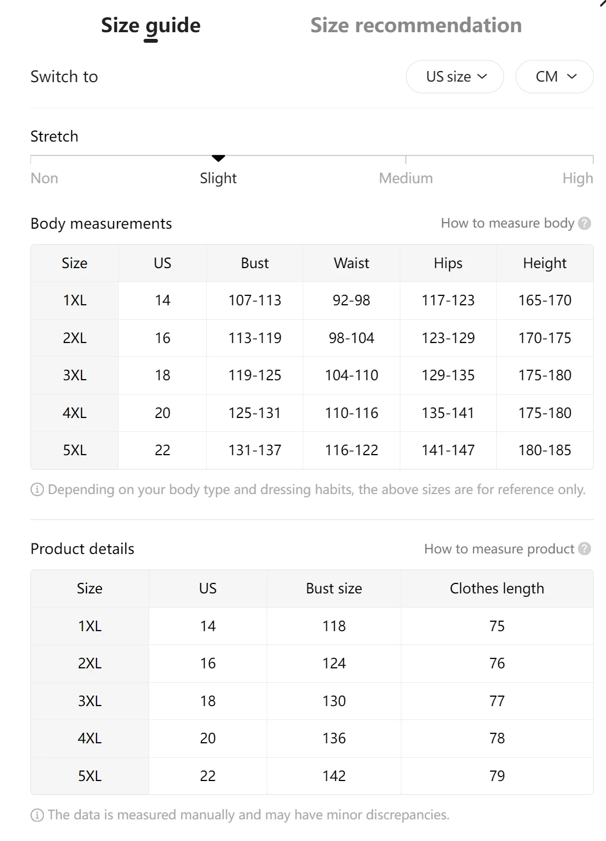Expand the CM unit dropdown
Image resolution: width=606 pixels, height=841 pixels.
(x=554, y=77)
